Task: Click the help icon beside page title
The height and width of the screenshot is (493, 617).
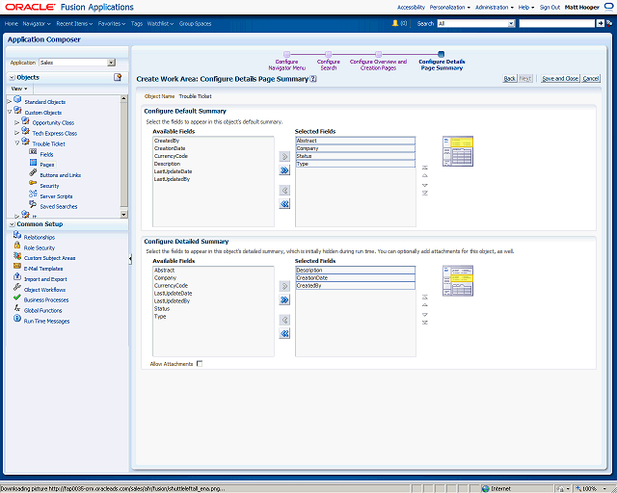Action: [313, 79]
